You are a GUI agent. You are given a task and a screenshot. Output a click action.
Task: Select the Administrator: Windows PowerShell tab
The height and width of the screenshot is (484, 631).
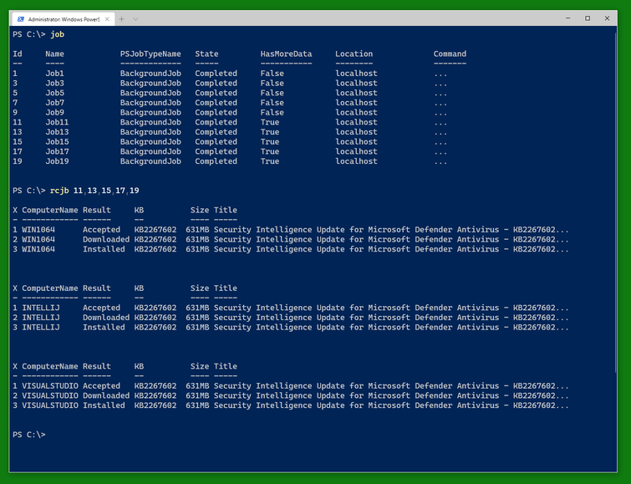click(64, 19)
